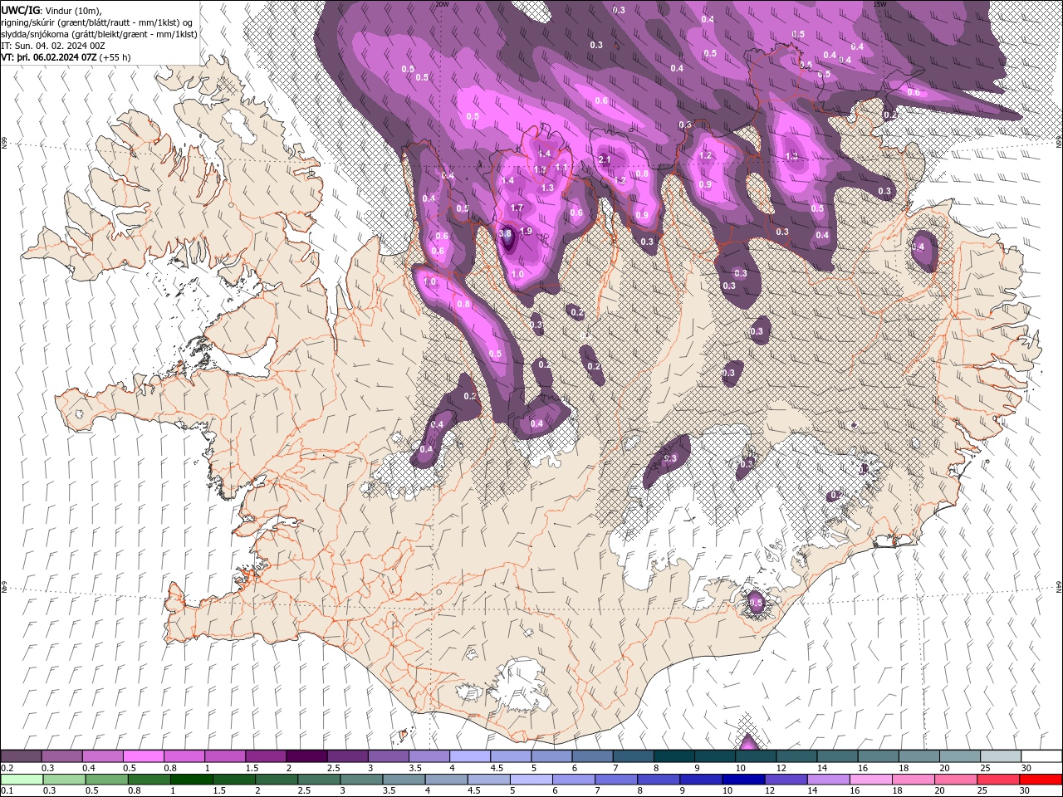Click the '(+55 h)' forecast offset text

[x=115, y=57]
